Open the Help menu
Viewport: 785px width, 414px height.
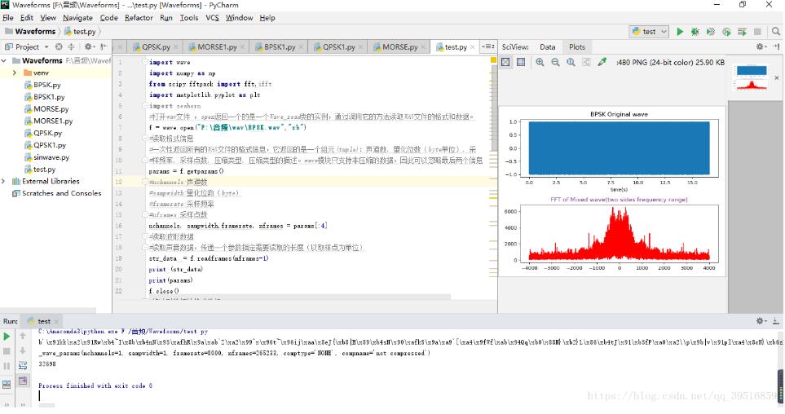tap(267, 17)
